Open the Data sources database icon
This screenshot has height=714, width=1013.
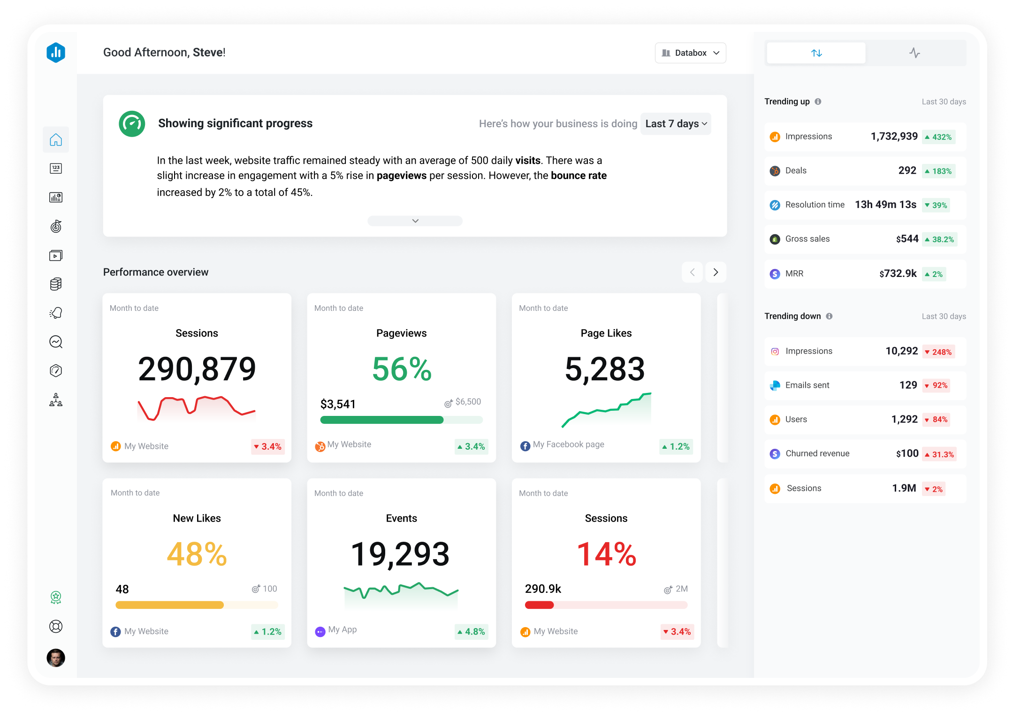(x=56, y=284)
